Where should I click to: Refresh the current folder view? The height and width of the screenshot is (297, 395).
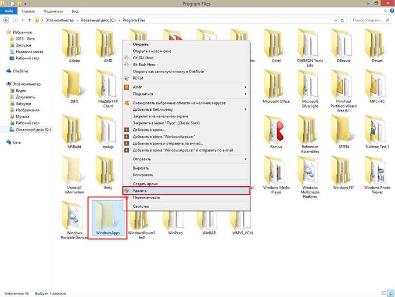coord(342,20)
